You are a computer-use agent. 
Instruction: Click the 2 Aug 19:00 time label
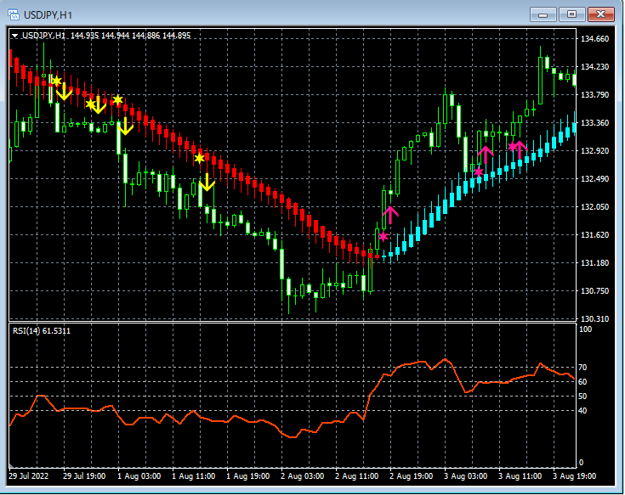(x=411, y=476)
